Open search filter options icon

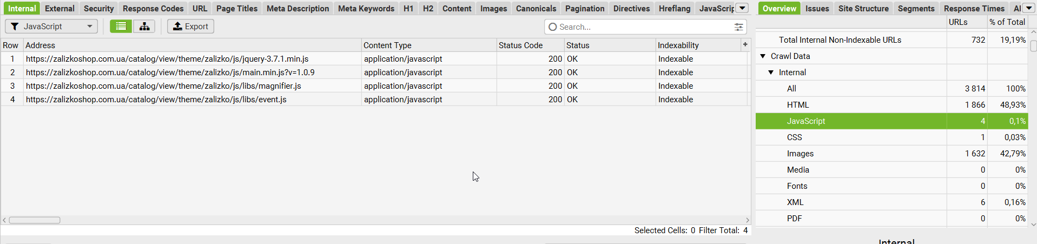coord(738,27)
